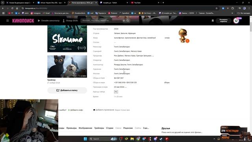This screenshot has height=142, width=252.
Task: Show genre слова link
Action: click(x=167, y=38)
